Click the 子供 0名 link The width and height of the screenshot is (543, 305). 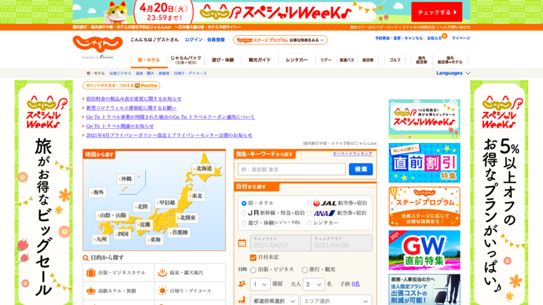[356, 283]
